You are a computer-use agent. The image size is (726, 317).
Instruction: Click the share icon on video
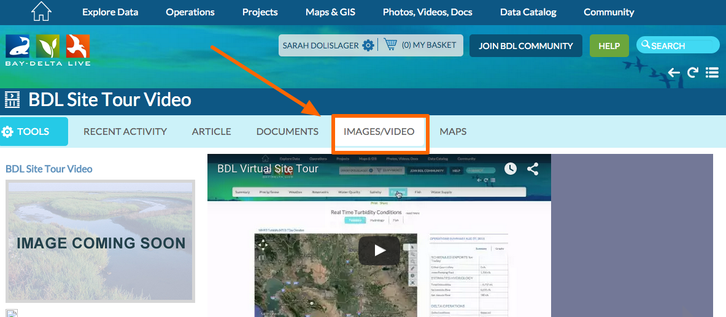pyautogui.click(x=533, y=169)
